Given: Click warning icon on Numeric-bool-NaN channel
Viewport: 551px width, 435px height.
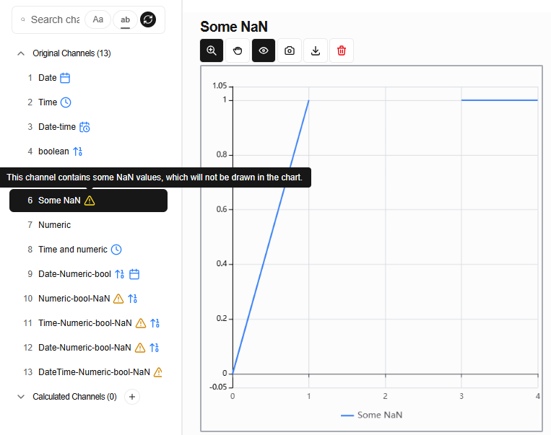Looking at the screenshot, I should pos(118,299).
